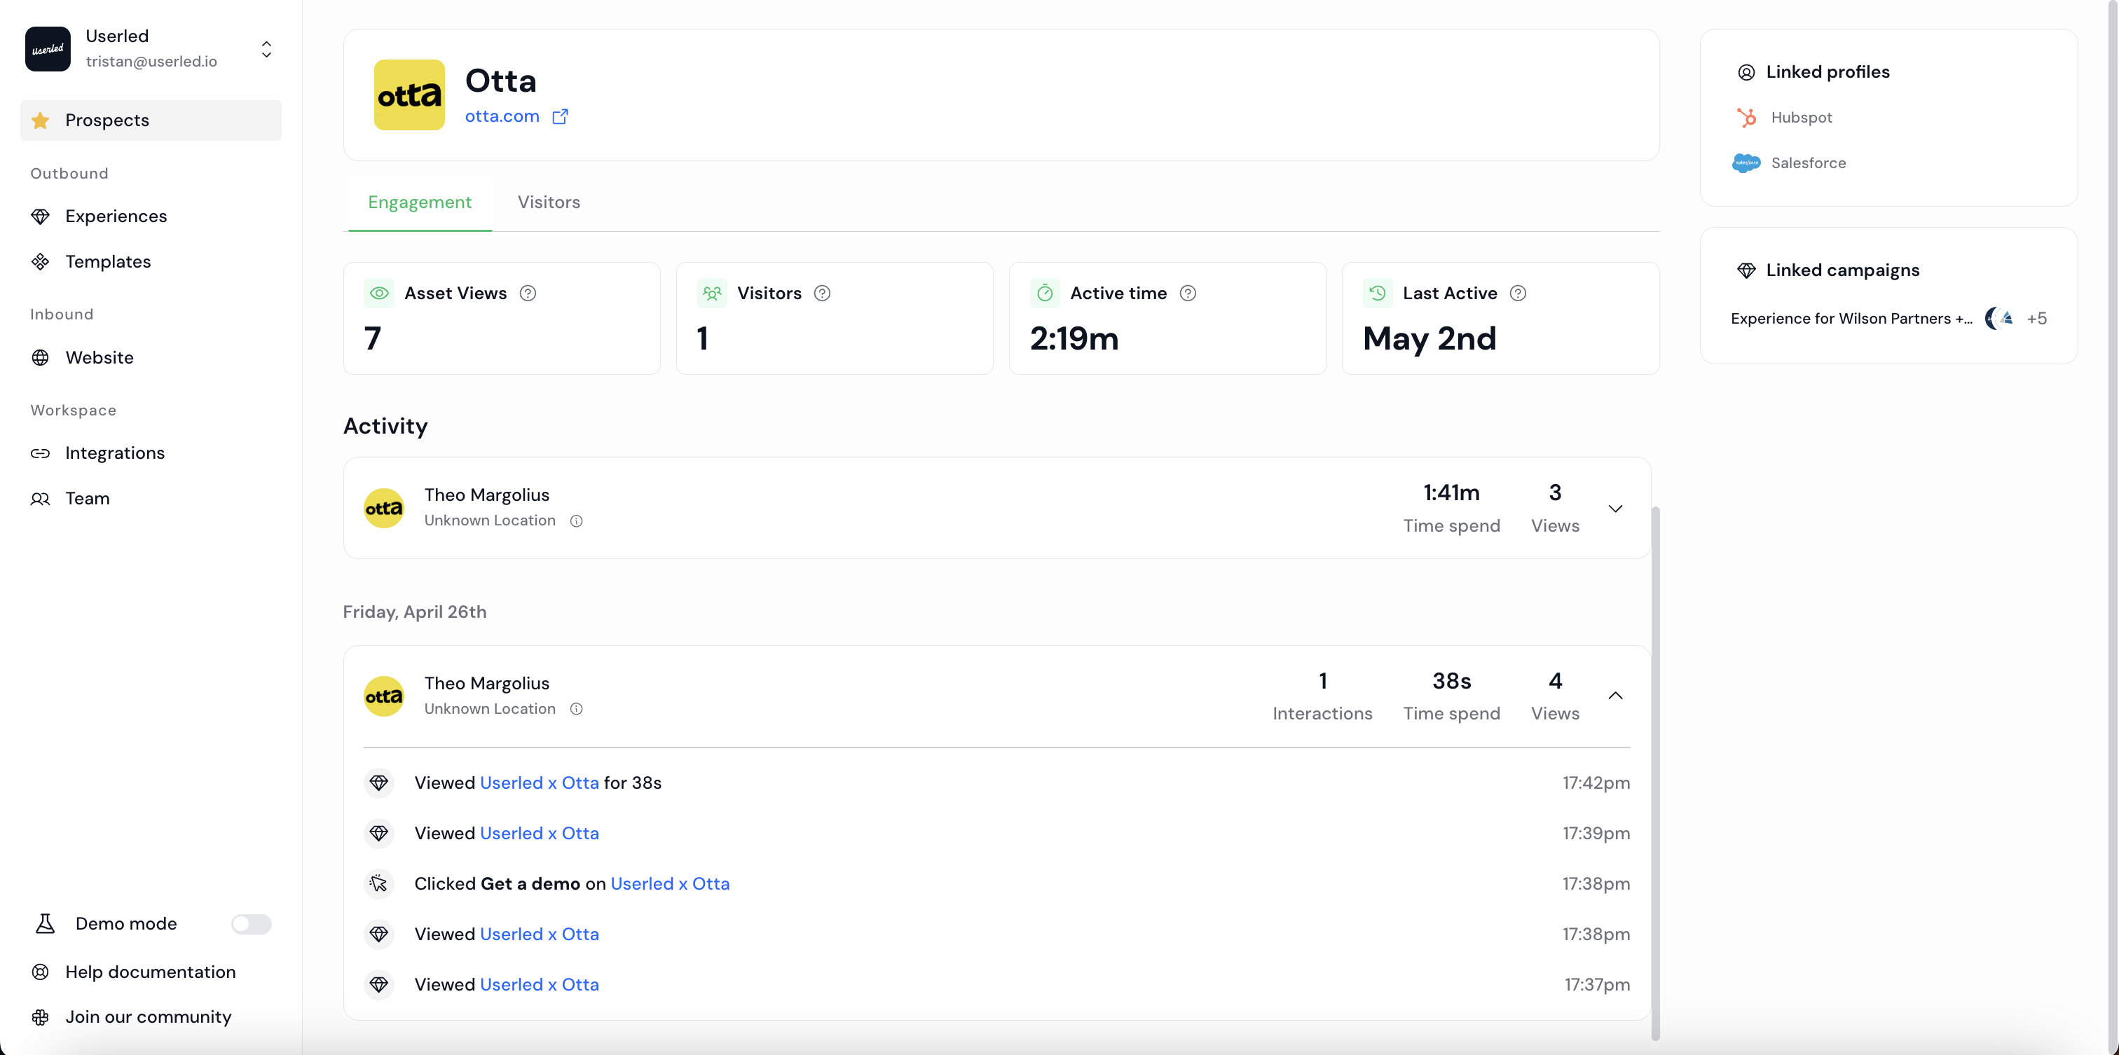Click the +5 linked campaigns indicator
The height and width of the screenshot is (1055, 2119).
tap(2037, 319)
